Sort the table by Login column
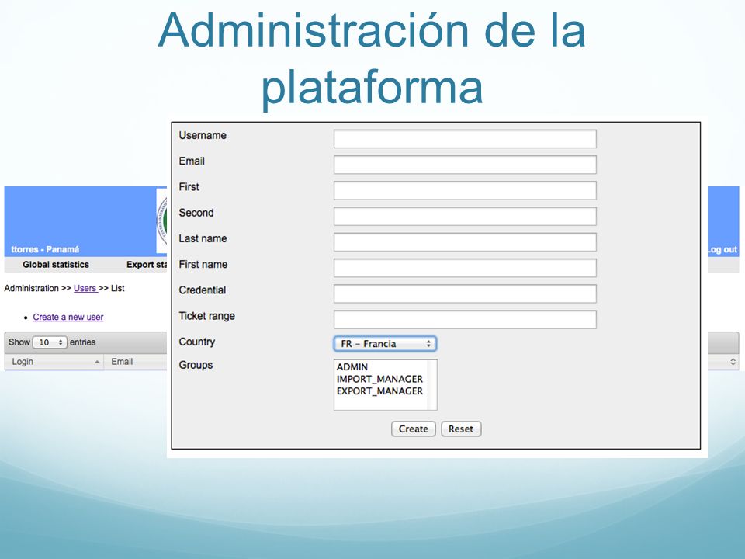Viewport: 745px width, 559px height. pyautogui.click(x=54, y=362)
